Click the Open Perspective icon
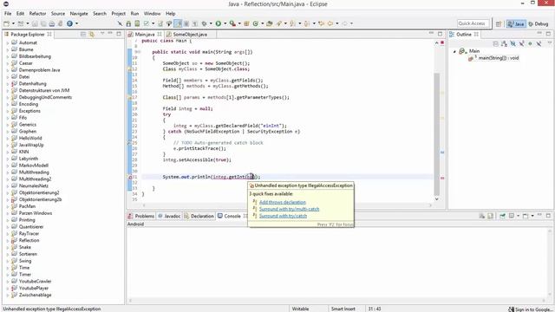This screenshot has height=312, width=555. [499, 23]
